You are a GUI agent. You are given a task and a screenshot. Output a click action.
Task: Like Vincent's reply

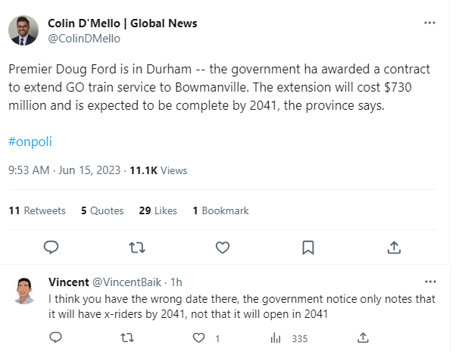[x=199, y=338]
